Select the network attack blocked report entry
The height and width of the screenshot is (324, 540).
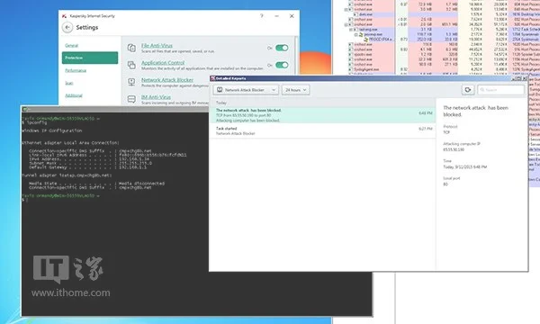click(323, 115)
